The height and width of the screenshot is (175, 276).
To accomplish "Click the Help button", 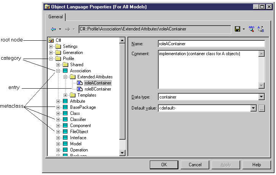I will 257,165.
